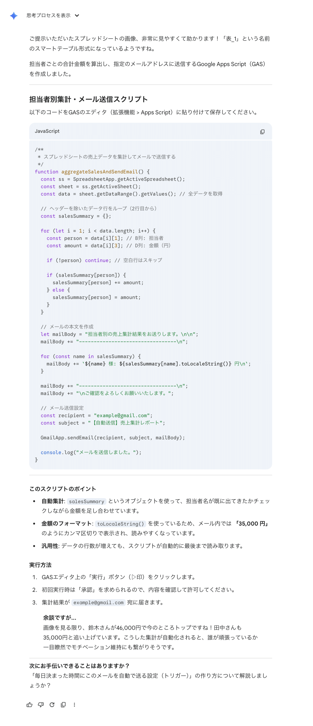This screenshot has width=313, height=726.
Task: Click the このスクリプトのポイント heading
Action: (x=63, y=489)
